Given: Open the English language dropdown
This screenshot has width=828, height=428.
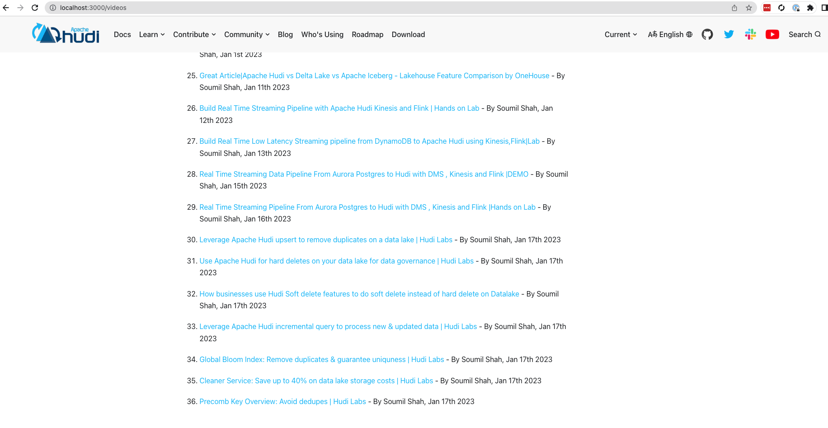Looking at the screenshot, I should click(x=670, y=34).
